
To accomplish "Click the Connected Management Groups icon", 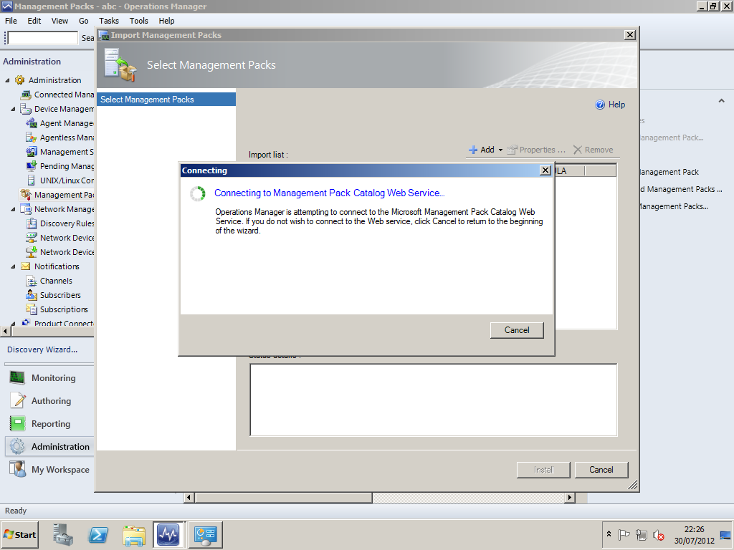I will pos(26,95).
